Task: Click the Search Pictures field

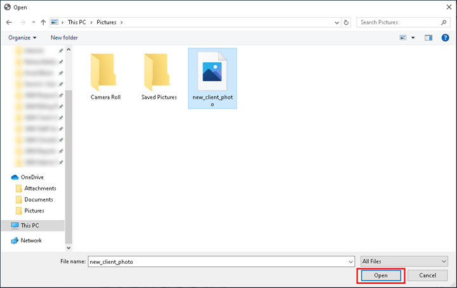Action: tap(401, 22)
